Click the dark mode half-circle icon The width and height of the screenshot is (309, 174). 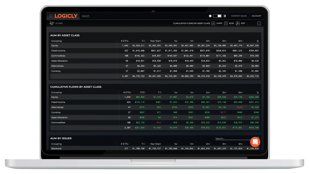(x=224, y=16)
